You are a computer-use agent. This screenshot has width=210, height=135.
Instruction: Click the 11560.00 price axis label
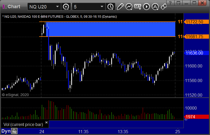194,80
